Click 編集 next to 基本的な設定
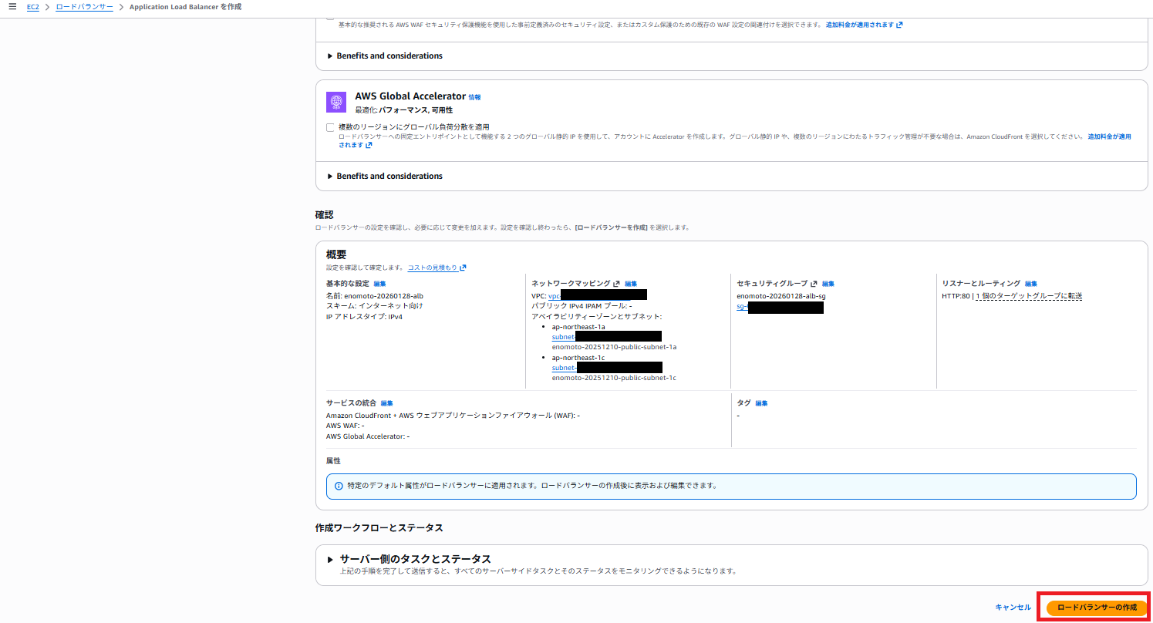 click(379, 284)
